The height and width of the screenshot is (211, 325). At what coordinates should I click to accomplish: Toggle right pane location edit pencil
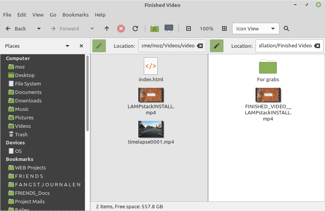coord(217,46)
